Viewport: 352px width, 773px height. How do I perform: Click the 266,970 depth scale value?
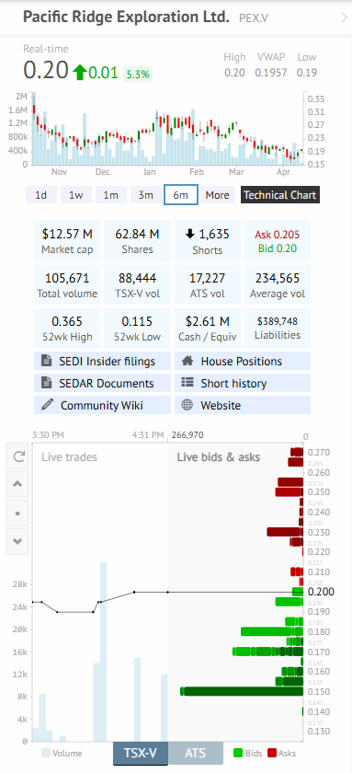187,435
